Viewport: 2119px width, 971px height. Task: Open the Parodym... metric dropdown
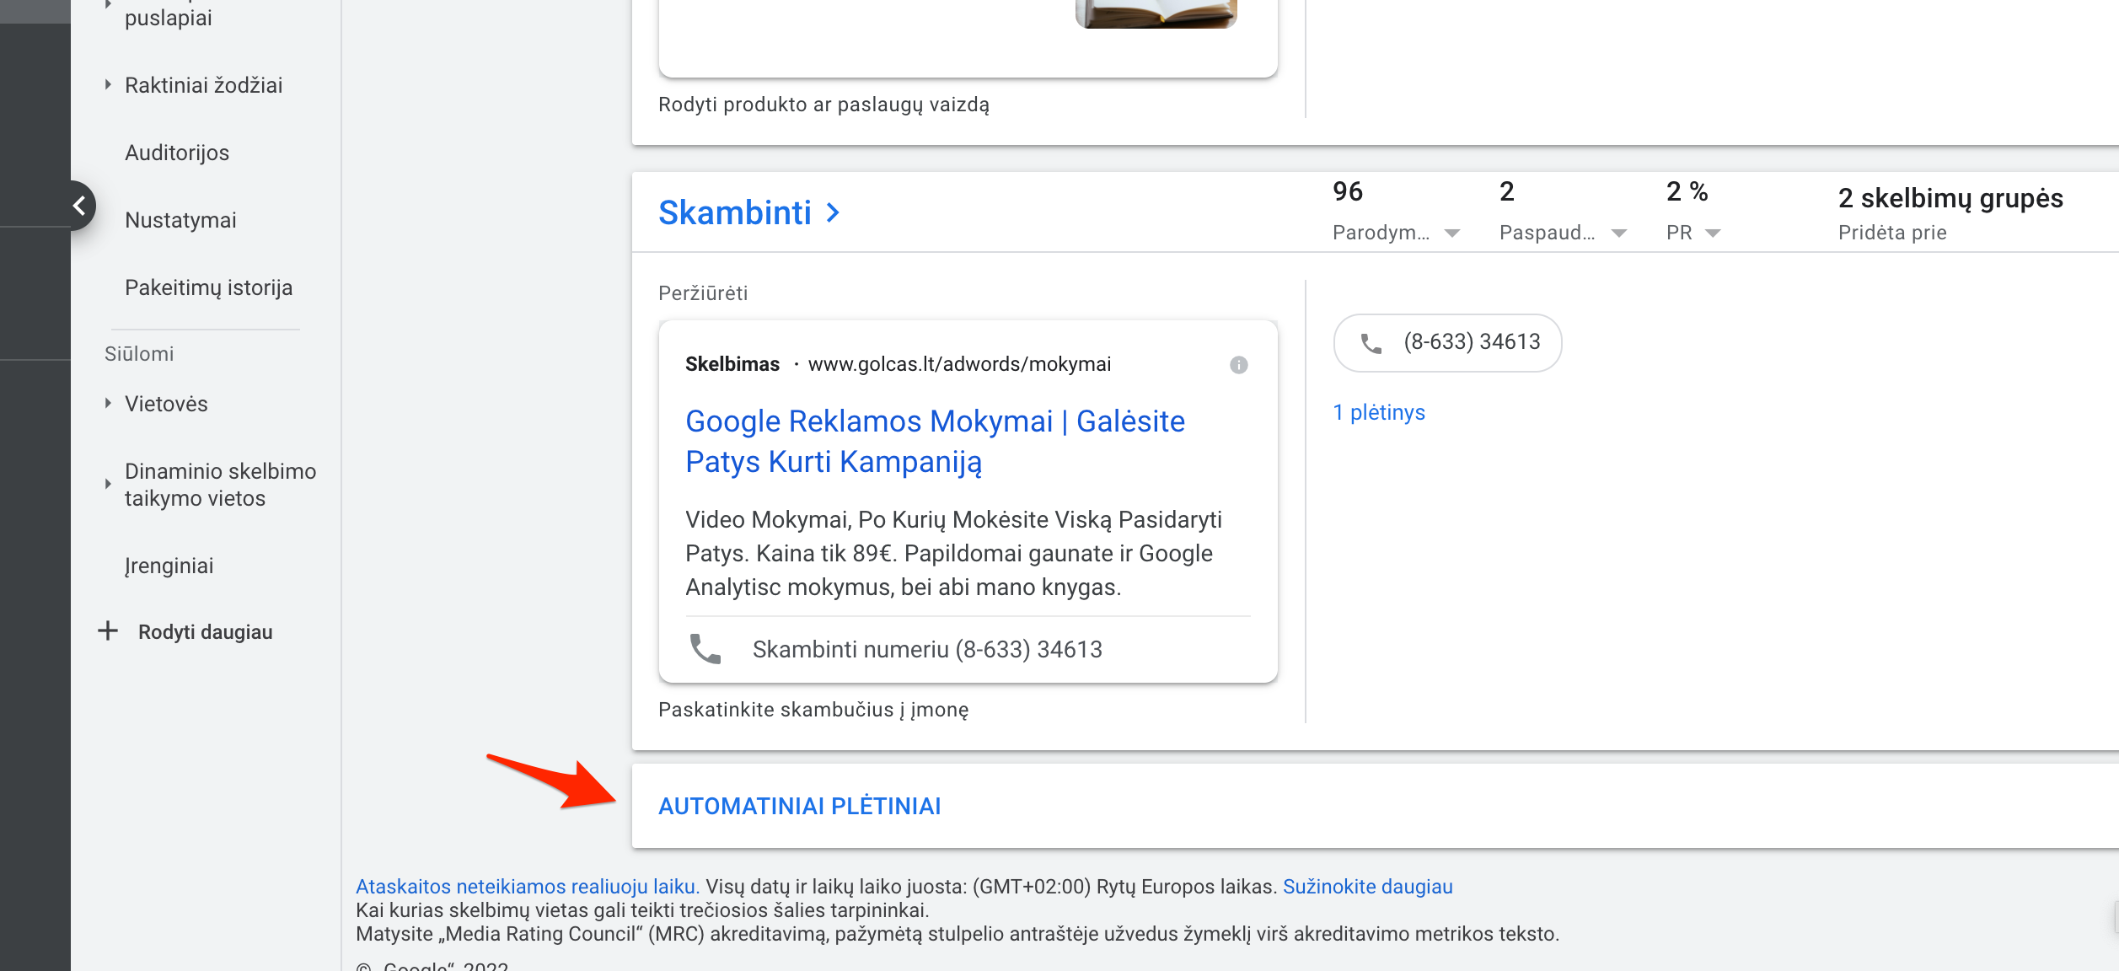(1452, 233)
